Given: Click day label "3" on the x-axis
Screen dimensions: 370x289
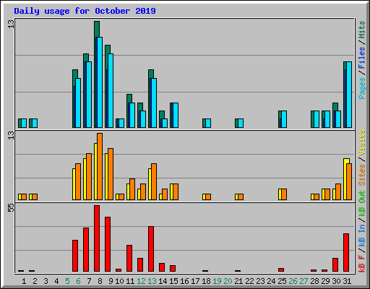Looking at the screenshot, I should pyautogui.click(x=46, y=281).
